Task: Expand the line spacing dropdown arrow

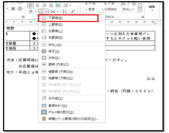Action: (70, 5)
